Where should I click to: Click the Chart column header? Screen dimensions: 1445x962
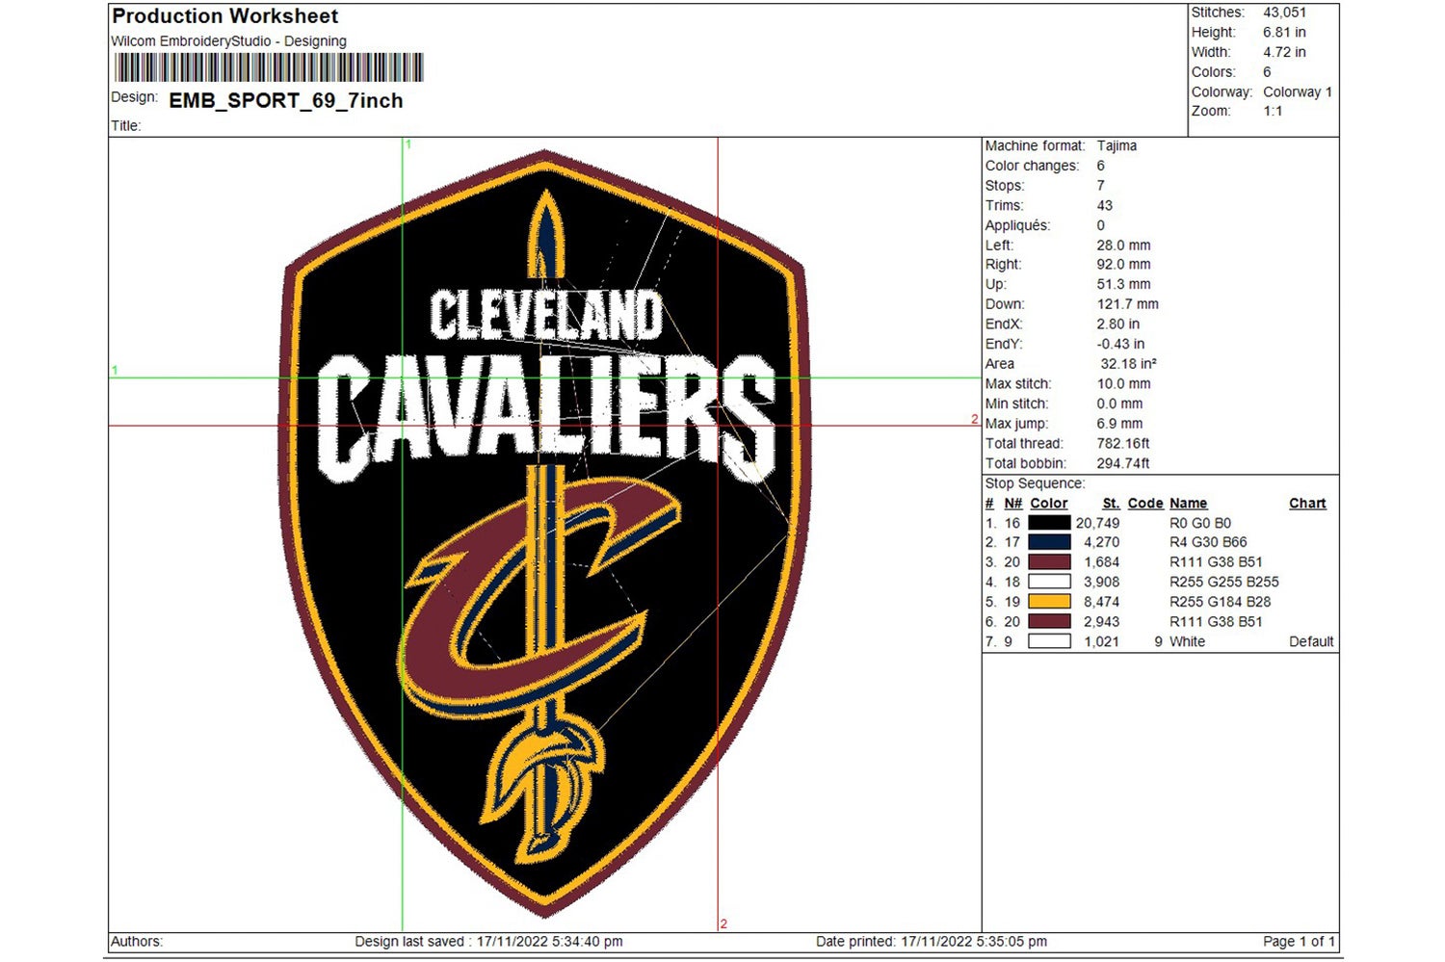coord(1307,503)
